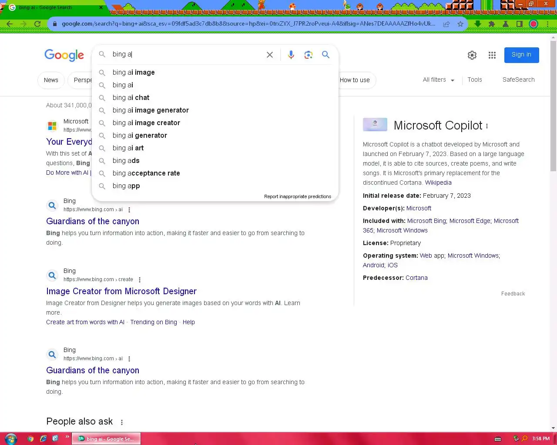The width and height of the screenshot is (557, 445).
Task: Choose the "bing ai art" suggestion
Action: [x=215, y=148]
